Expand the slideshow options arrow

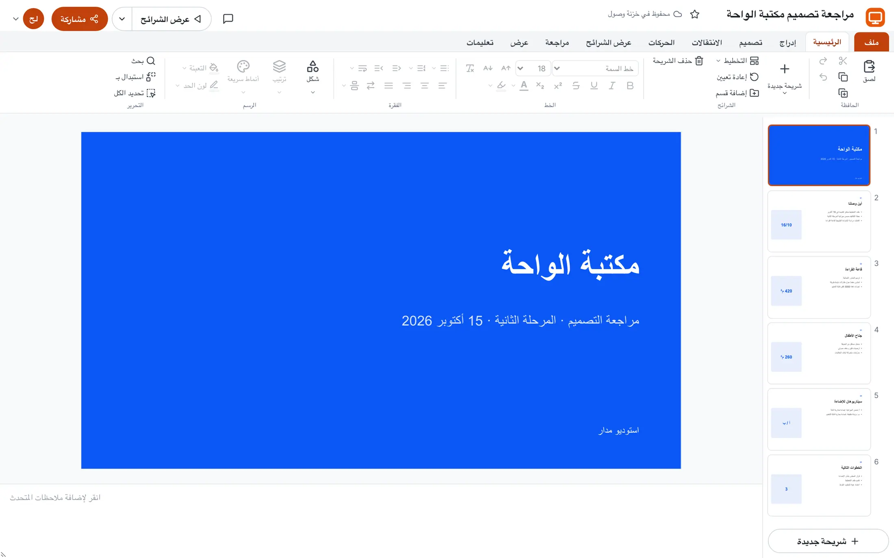(x=122, y=19)
